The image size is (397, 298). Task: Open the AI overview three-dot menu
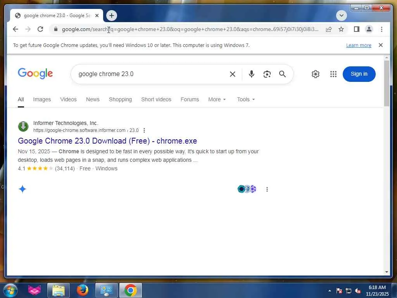267,189
